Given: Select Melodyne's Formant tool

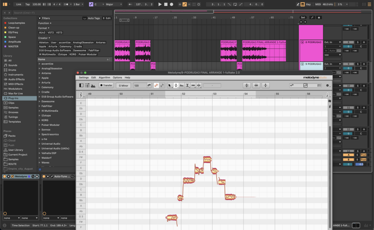Looking at the screenshot, I should pos(182,86).
